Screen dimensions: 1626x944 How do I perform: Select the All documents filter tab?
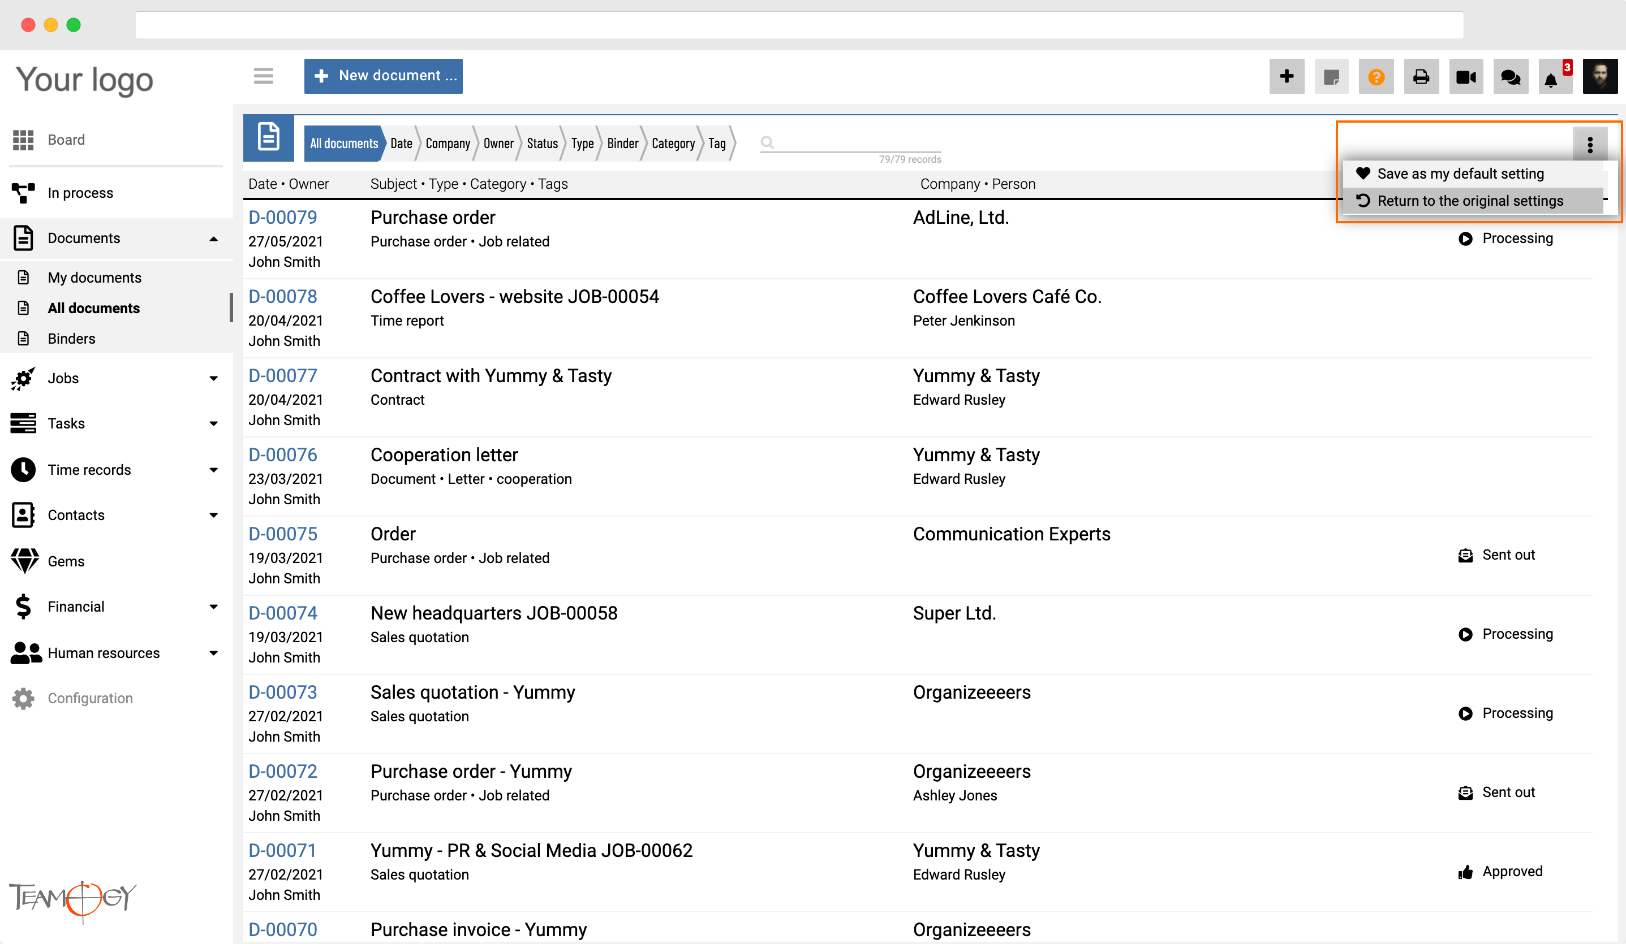pos(344,143)
